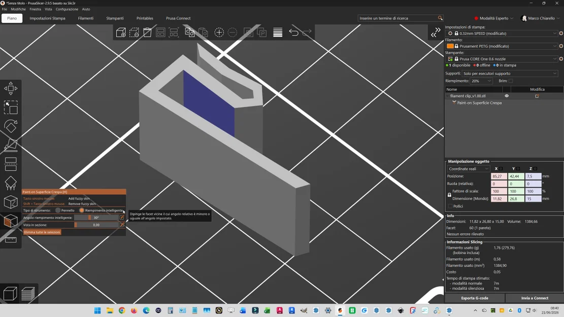This screenshot has width=564, height=317.
Task: Open the Prusament PETG filament dropdown
Action: click(x=502, y=46)
